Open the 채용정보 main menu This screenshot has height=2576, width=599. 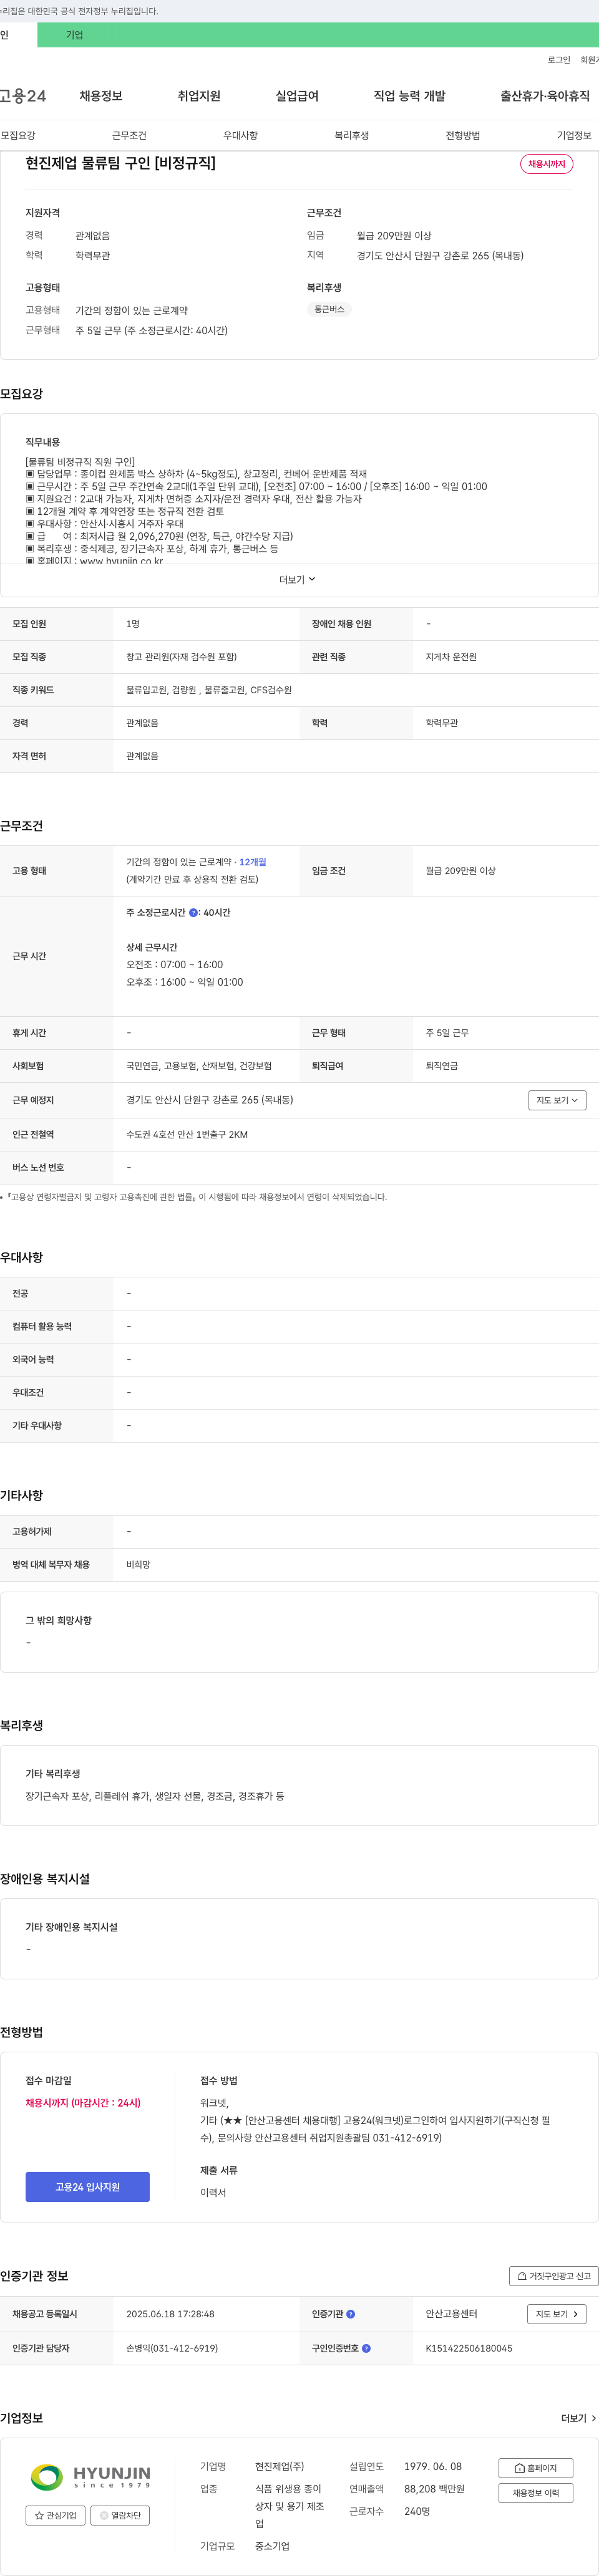(x=101, y=96)
